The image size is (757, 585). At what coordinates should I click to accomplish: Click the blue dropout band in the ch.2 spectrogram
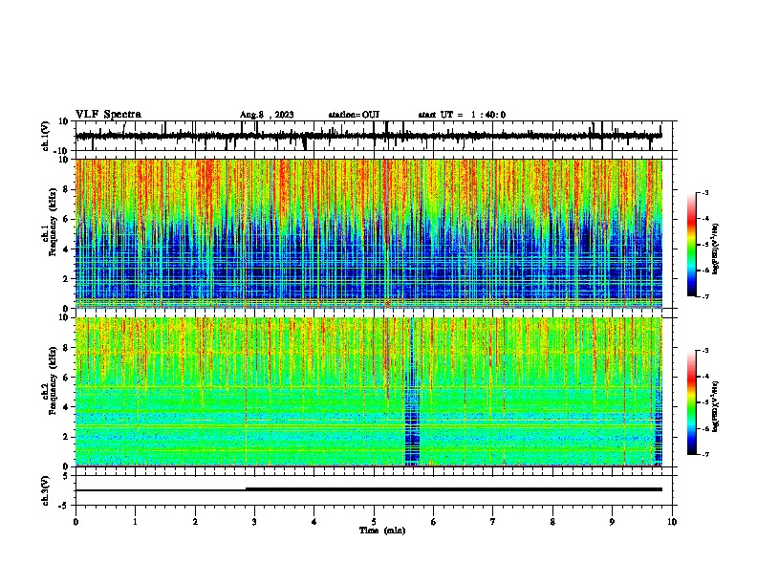[412, 392]
